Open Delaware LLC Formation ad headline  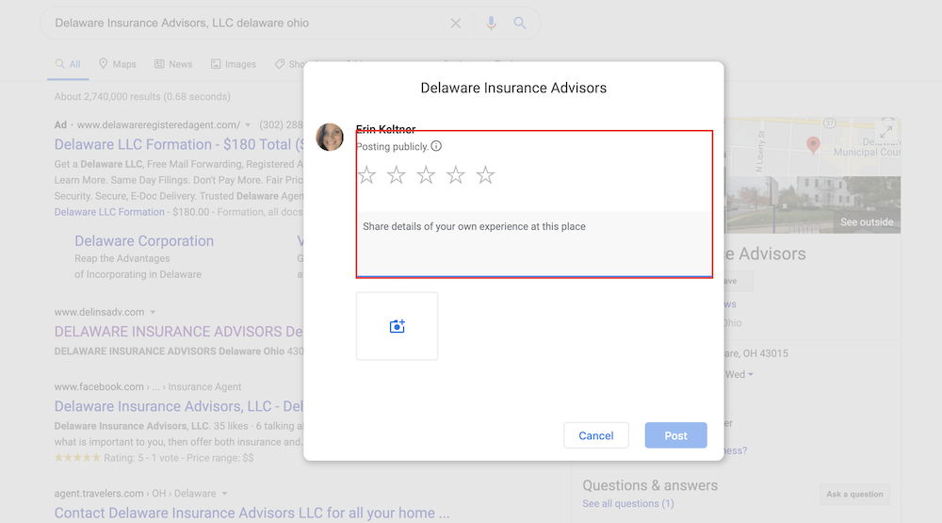179,144
